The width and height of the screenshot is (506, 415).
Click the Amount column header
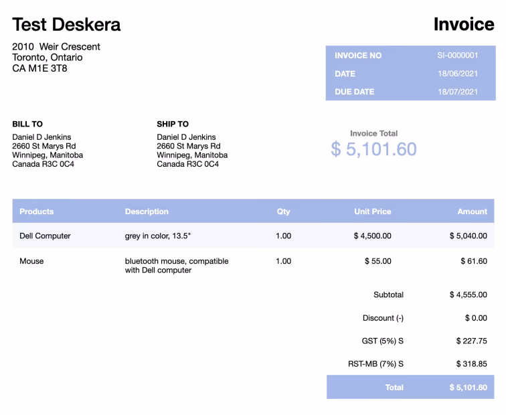pos(472,212)
